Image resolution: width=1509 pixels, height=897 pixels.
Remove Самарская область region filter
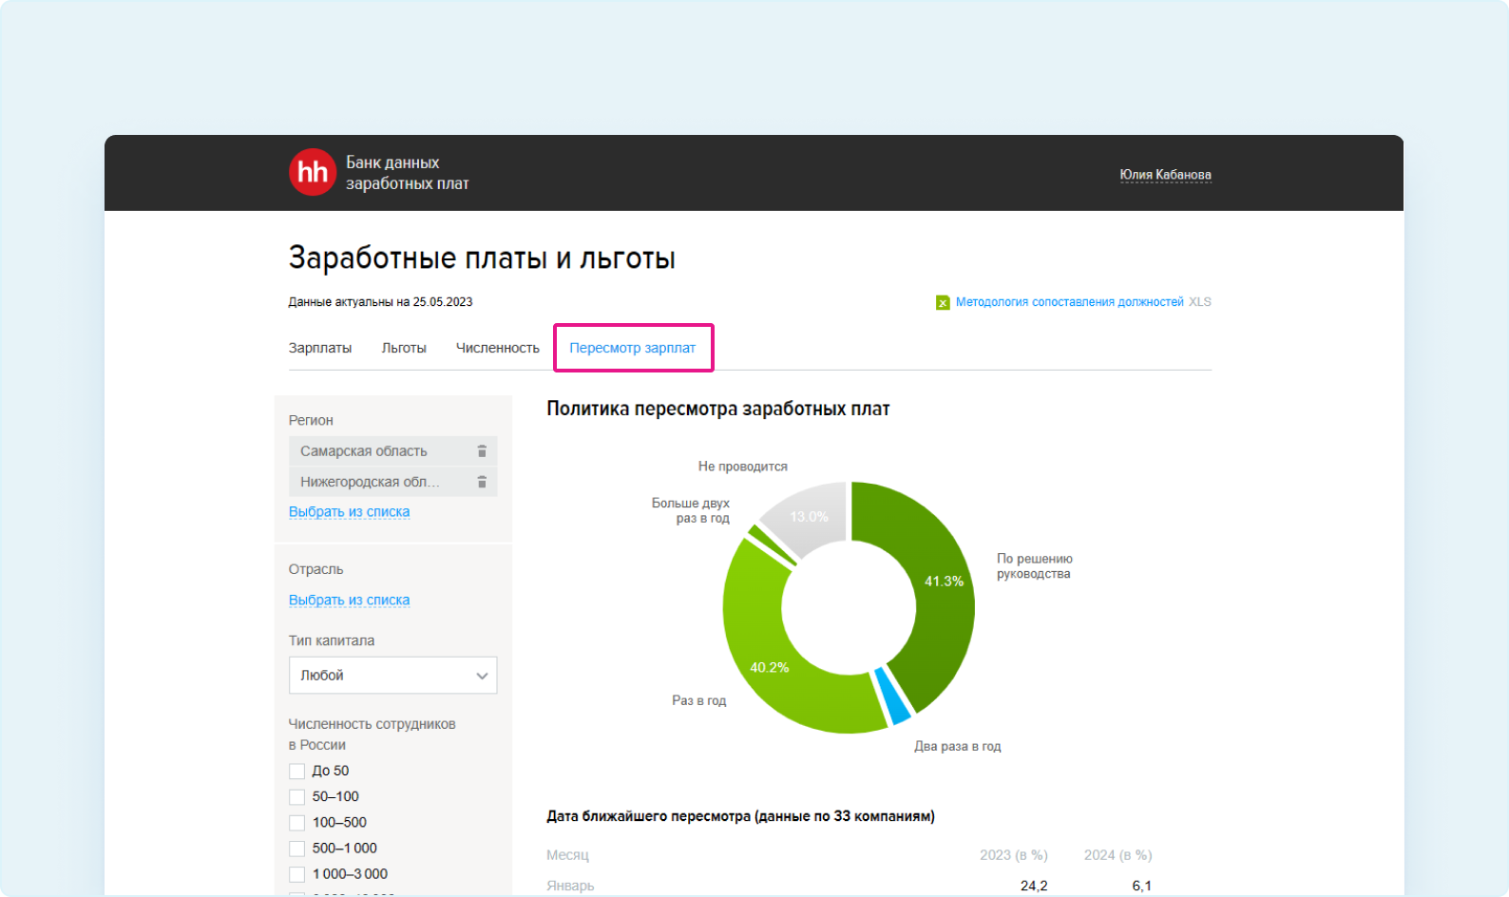tap(482, 451)
